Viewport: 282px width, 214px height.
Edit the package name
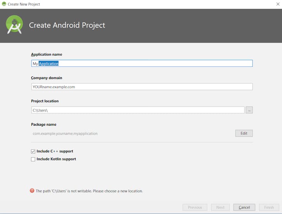tap(244, 133)
